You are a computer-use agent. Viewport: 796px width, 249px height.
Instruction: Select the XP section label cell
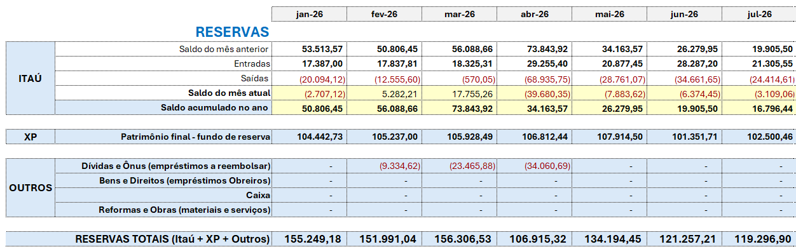pyautogui.click(x=30, y=137)
